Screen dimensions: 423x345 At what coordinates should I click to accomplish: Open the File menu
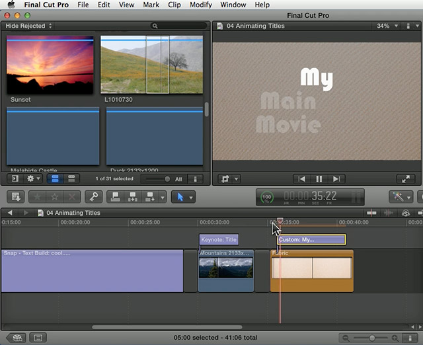83,5
